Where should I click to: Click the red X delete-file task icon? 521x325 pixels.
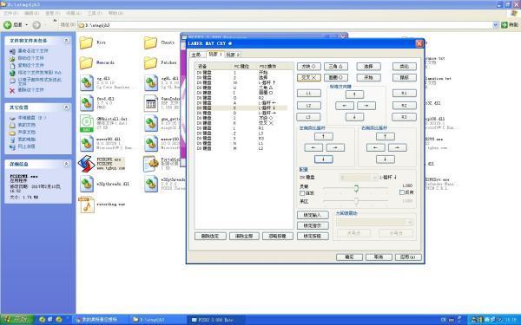coord(12,90)
